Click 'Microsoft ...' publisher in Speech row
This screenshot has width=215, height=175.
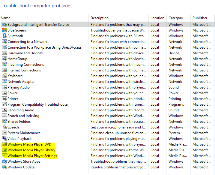[x=202, y=127]
